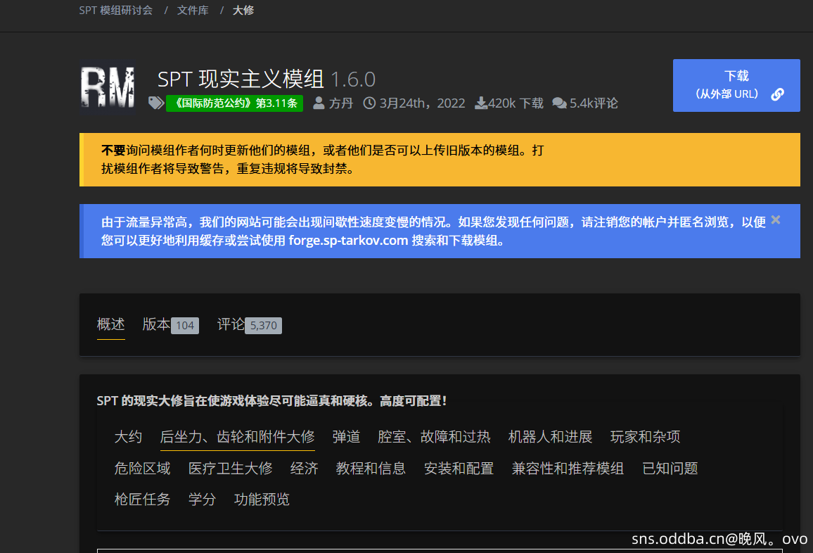This screenshot has width=813, height=553.
Task: Click the 1.6.0 version number
Action: pyautogui.click(x=352, y=80)
